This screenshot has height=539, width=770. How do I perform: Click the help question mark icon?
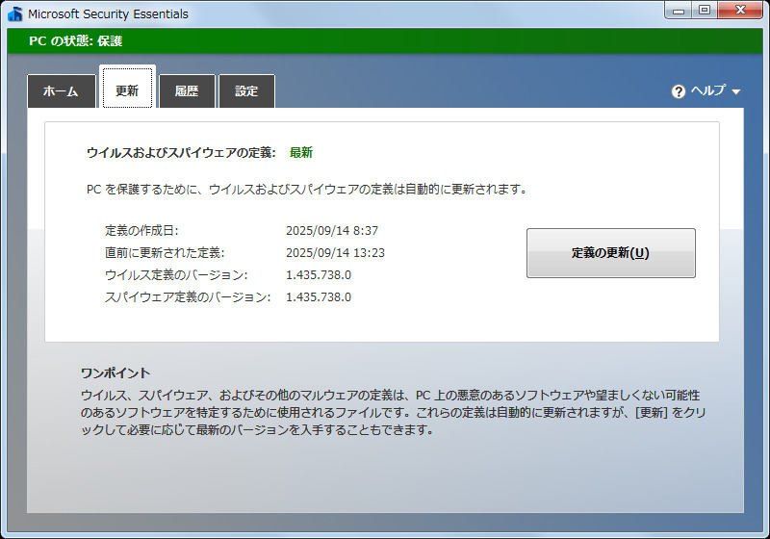(679, 91)
